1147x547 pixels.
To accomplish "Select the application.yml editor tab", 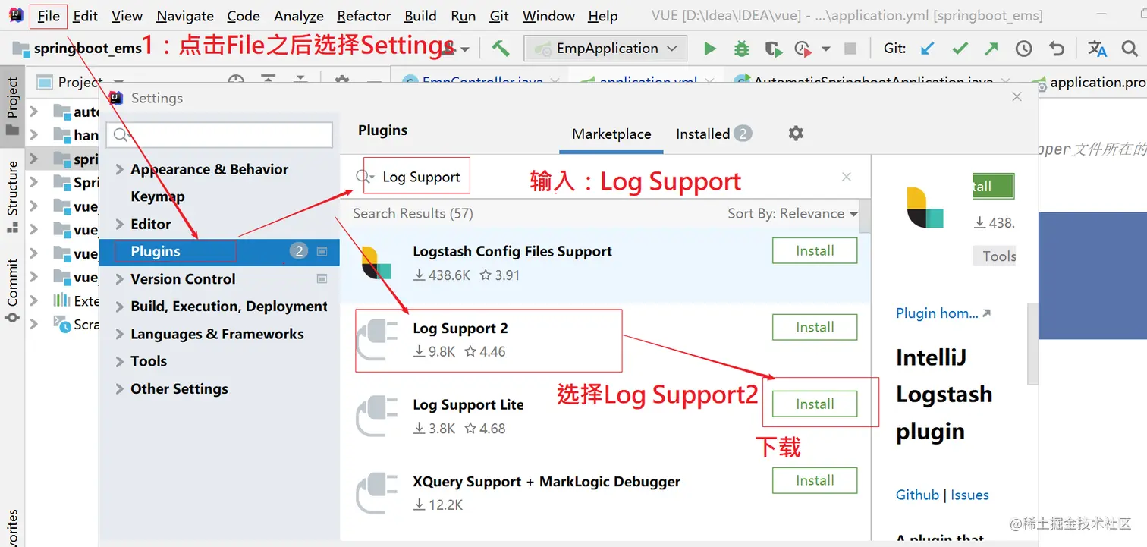I will click(x=648, y=82).
